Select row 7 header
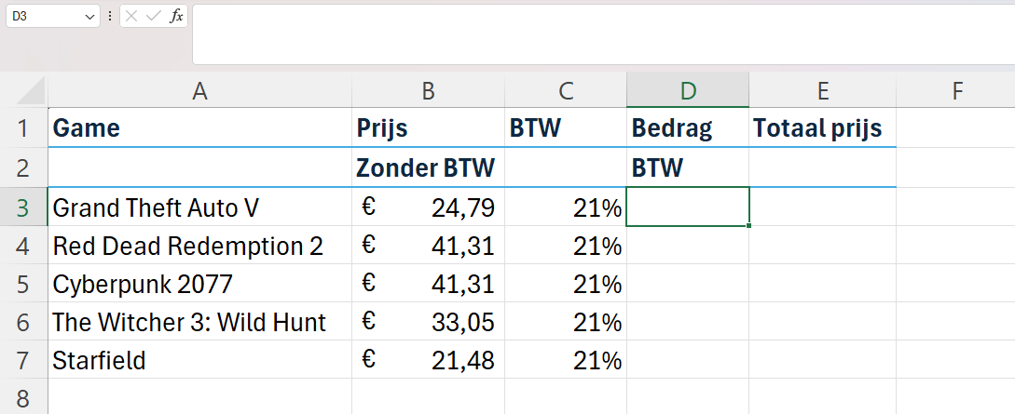 point(23,360)
